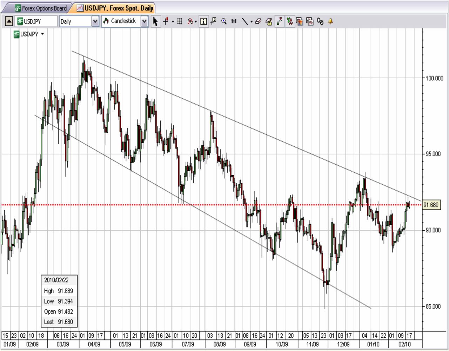Select the USDJPY, Forex Spot, Daily tab
Screen dimensions: 449x351
(115, 8)
